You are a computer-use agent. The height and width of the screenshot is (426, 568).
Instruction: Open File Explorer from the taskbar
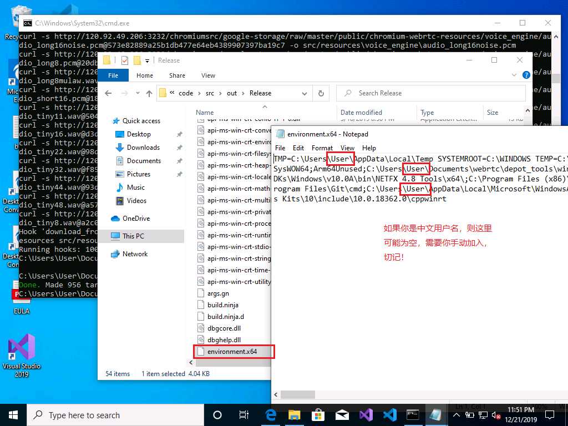(x=294, y=415)
